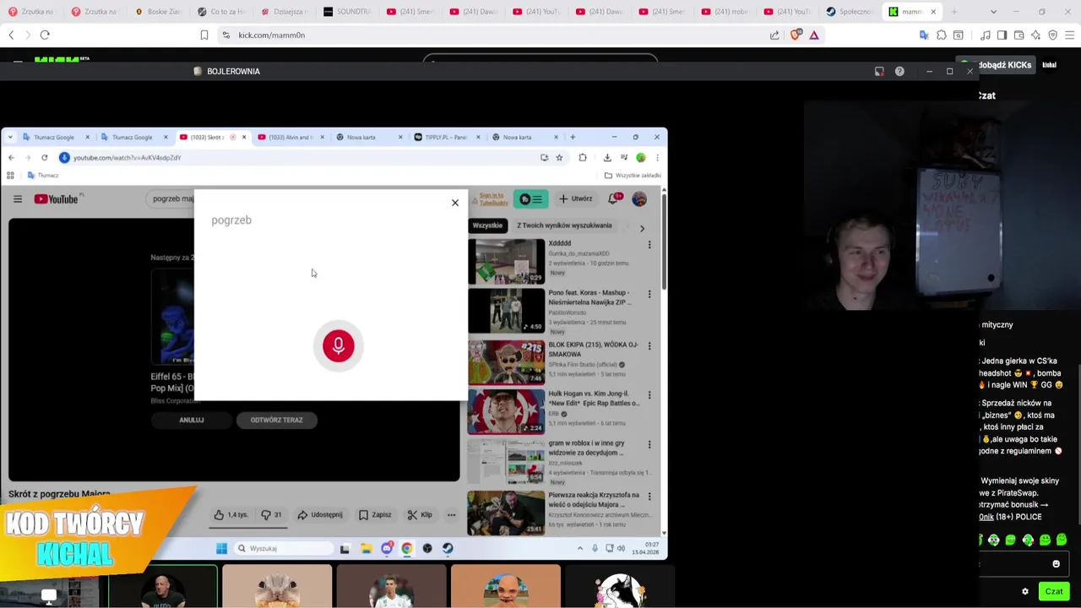Viewport: 1081px width, 608px height.
Task: Close the active kick mamm0n tab
Action: [933, 12]
